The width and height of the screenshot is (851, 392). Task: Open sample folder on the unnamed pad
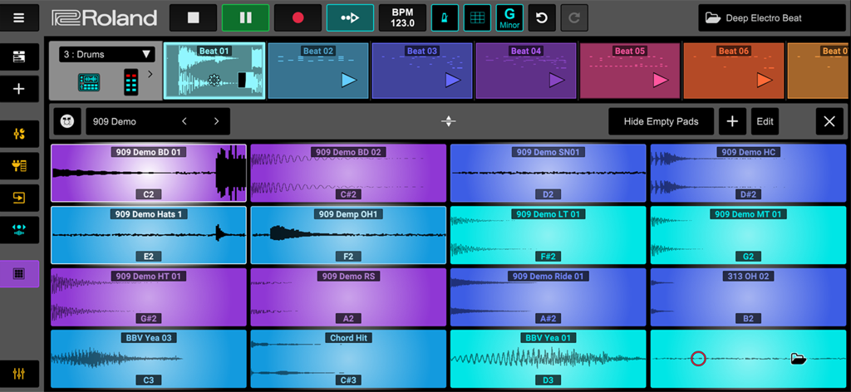tap(799, 359)
